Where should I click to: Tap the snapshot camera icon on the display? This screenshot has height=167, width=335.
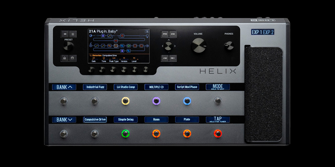click(147, 31)
